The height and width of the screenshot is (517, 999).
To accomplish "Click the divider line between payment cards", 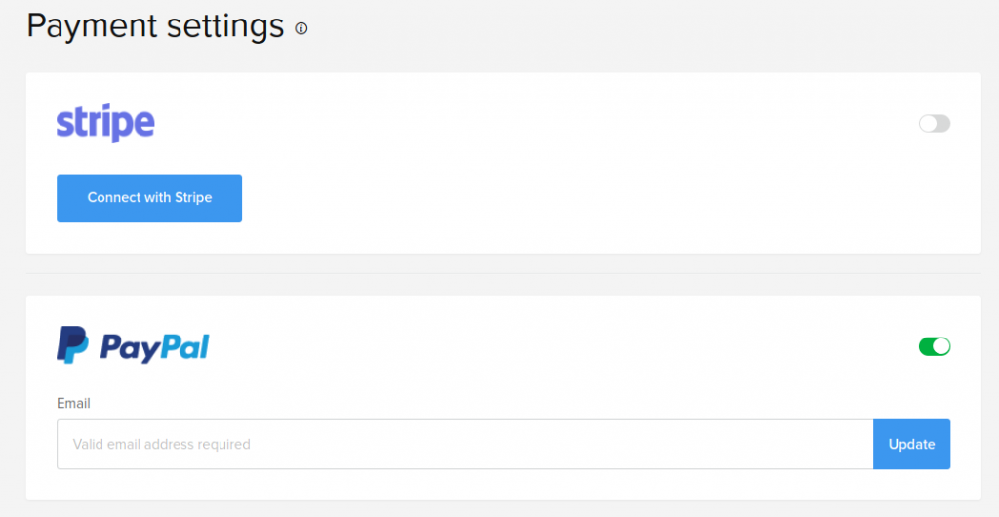I will click(x=503, y=274).
